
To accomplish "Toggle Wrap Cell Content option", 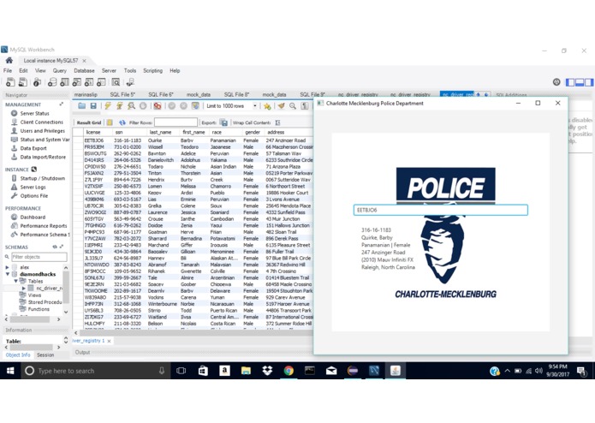I will pos(277,122).
